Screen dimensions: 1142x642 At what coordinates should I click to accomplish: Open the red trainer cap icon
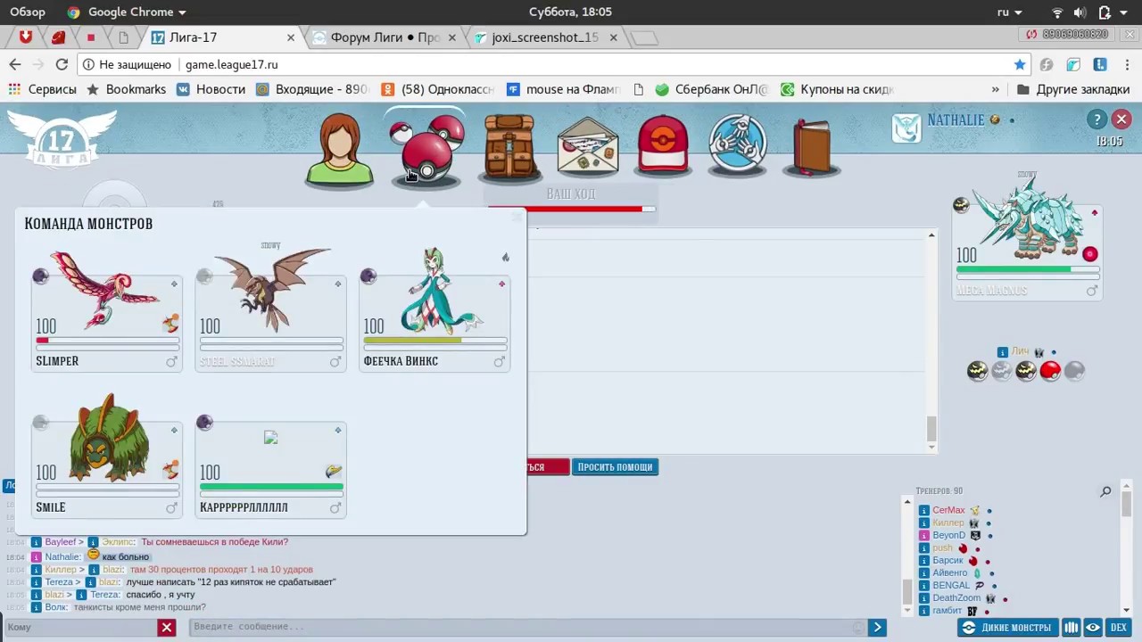point(663,145)
